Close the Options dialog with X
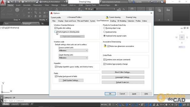190x107 pixels. (151, 13)
